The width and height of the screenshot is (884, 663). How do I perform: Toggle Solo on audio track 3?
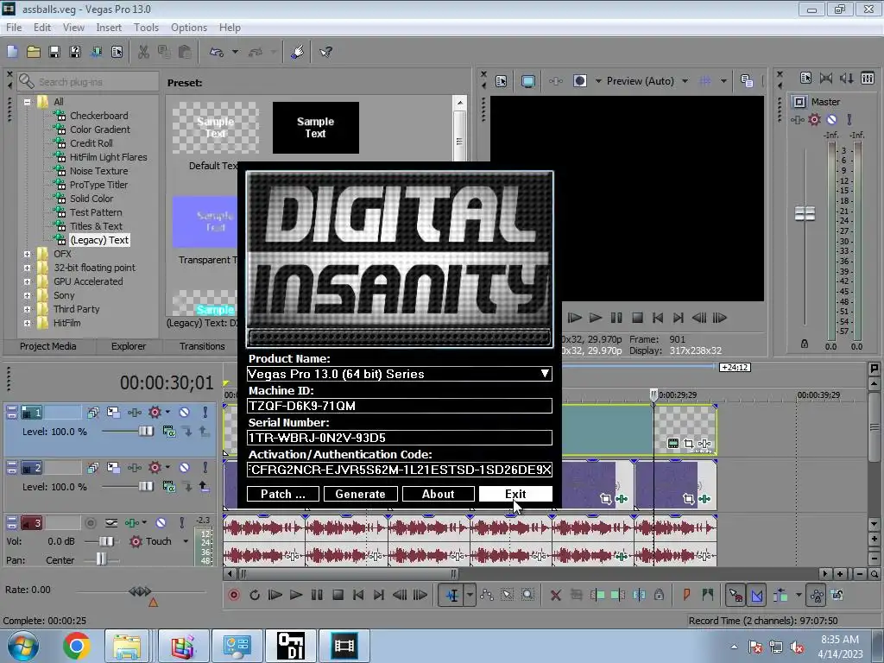click(x=181, y=522)
